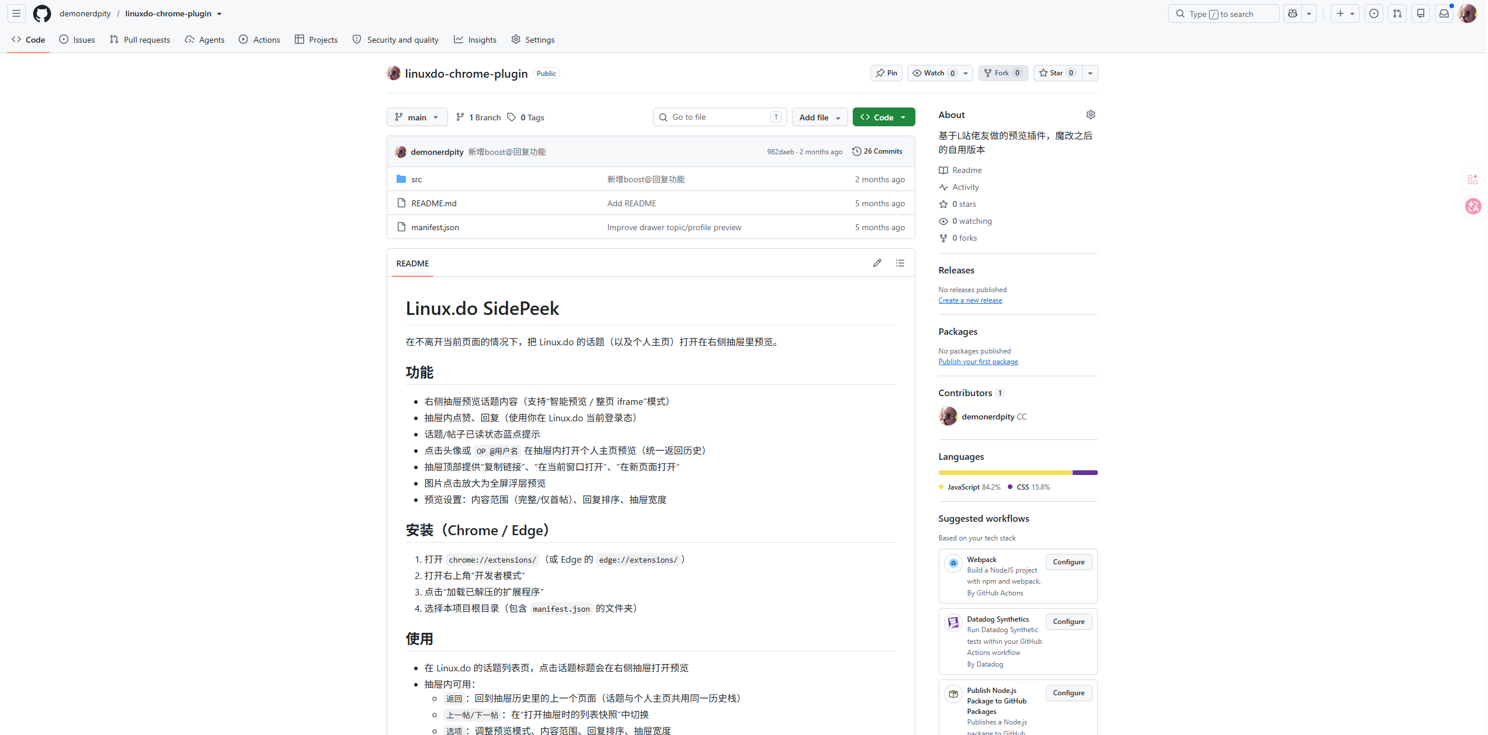This screenshot has height=735, width=1488.
Task: Expand the Create new plus dropdown
Action: 1345,13
